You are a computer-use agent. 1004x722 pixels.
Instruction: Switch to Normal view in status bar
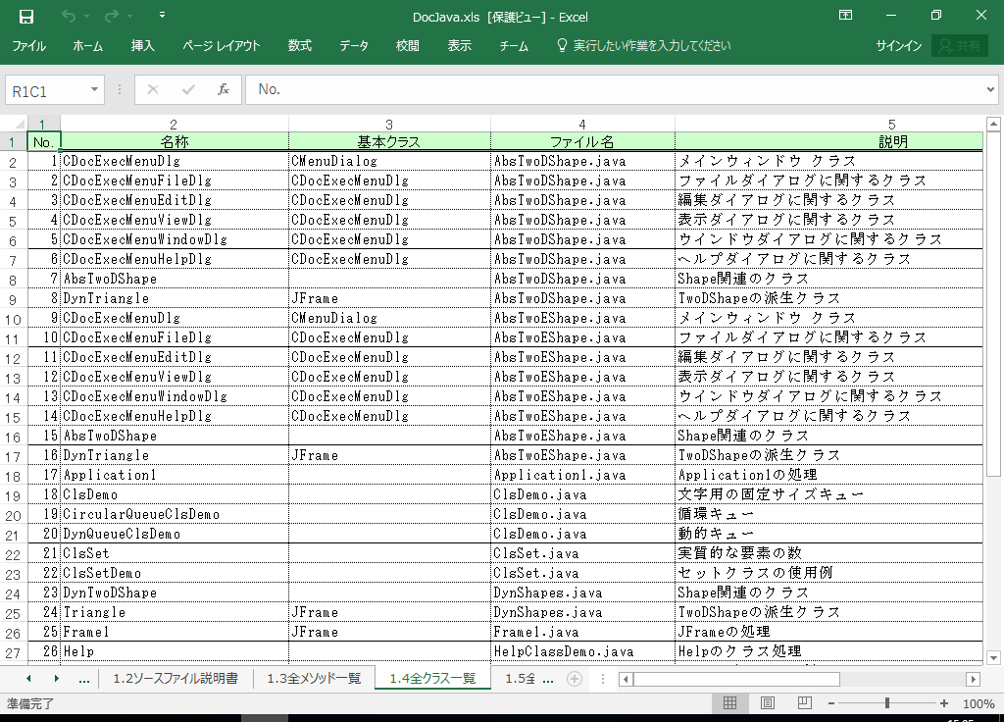tap(729, 703)
